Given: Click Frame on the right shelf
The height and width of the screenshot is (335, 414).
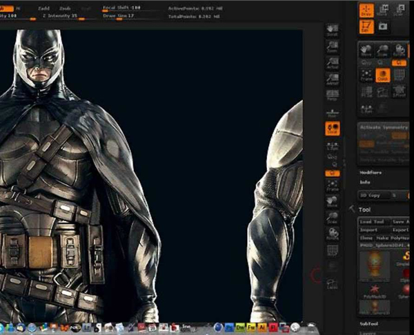Looking at the screenshot, I should pos(333,185).
